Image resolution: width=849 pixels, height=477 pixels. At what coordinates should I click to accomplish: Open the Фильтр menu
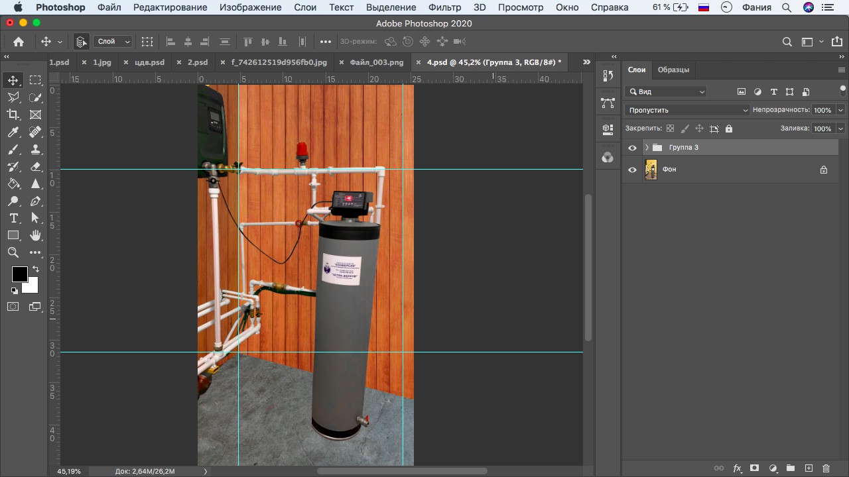pos(444,7)
